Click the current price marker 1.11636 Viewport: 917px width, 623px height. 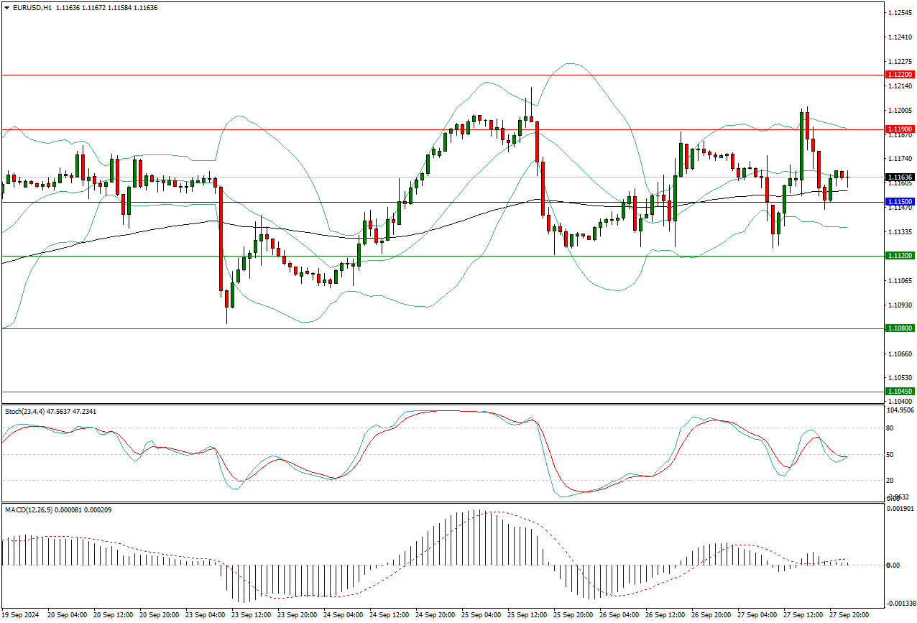coord(900,177)
